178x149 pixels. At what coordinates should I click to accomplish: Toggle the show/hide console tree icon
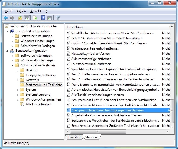pos(27,18)
